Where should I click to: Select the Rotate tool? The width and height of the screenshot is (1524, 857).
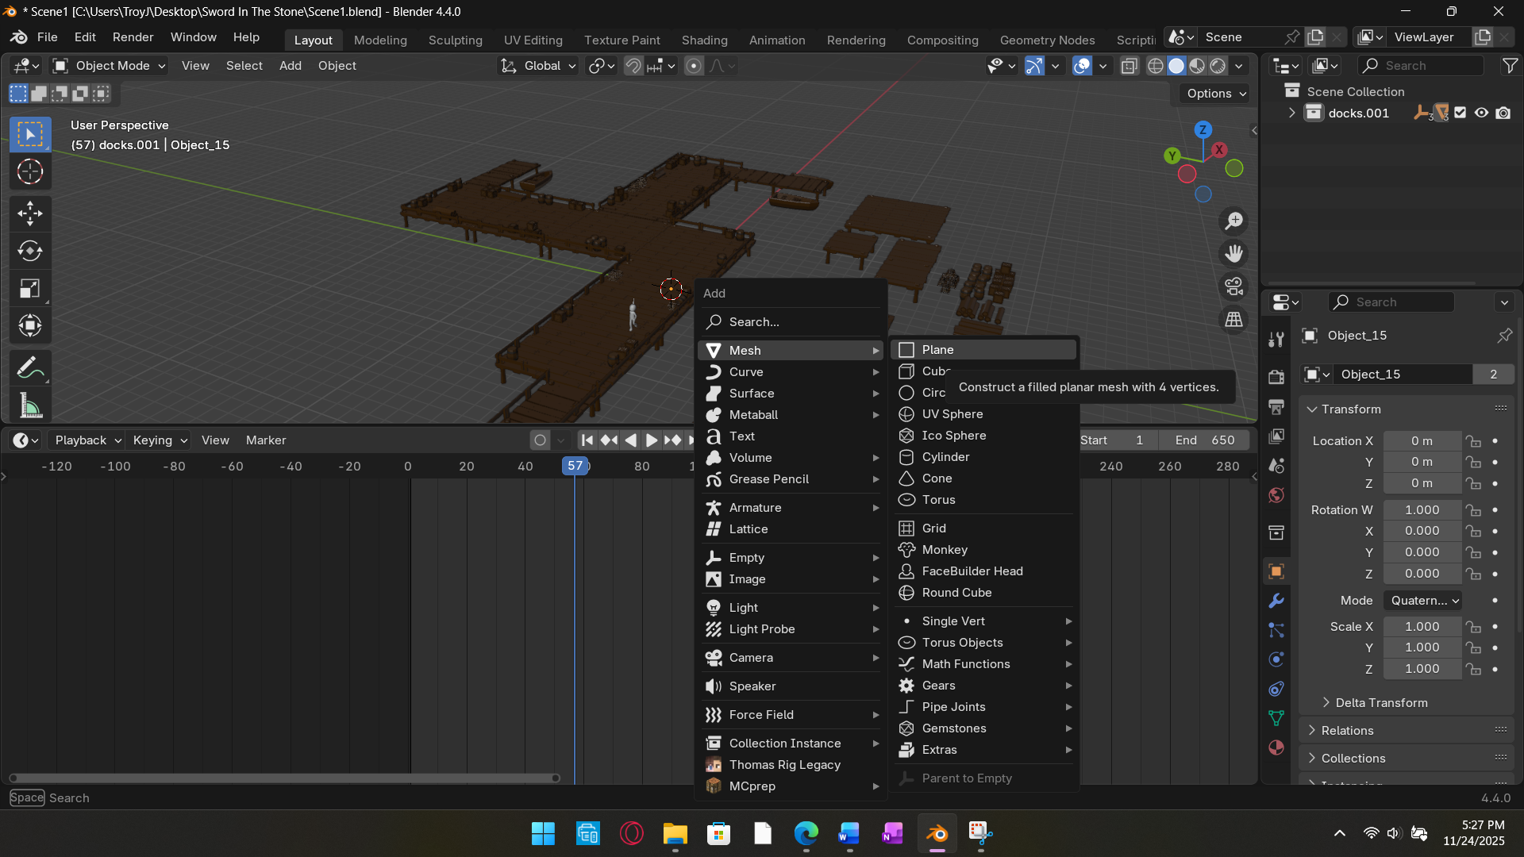point(30,251)
